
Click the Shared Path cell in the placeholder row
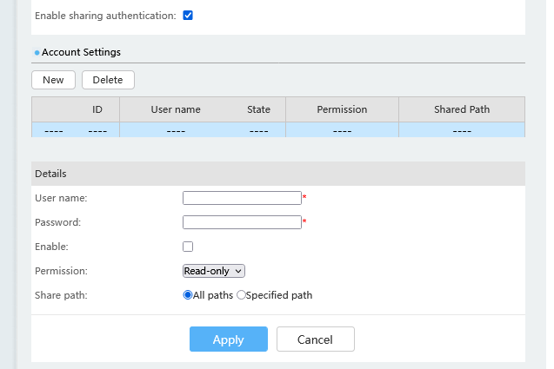tap(462, 130)
